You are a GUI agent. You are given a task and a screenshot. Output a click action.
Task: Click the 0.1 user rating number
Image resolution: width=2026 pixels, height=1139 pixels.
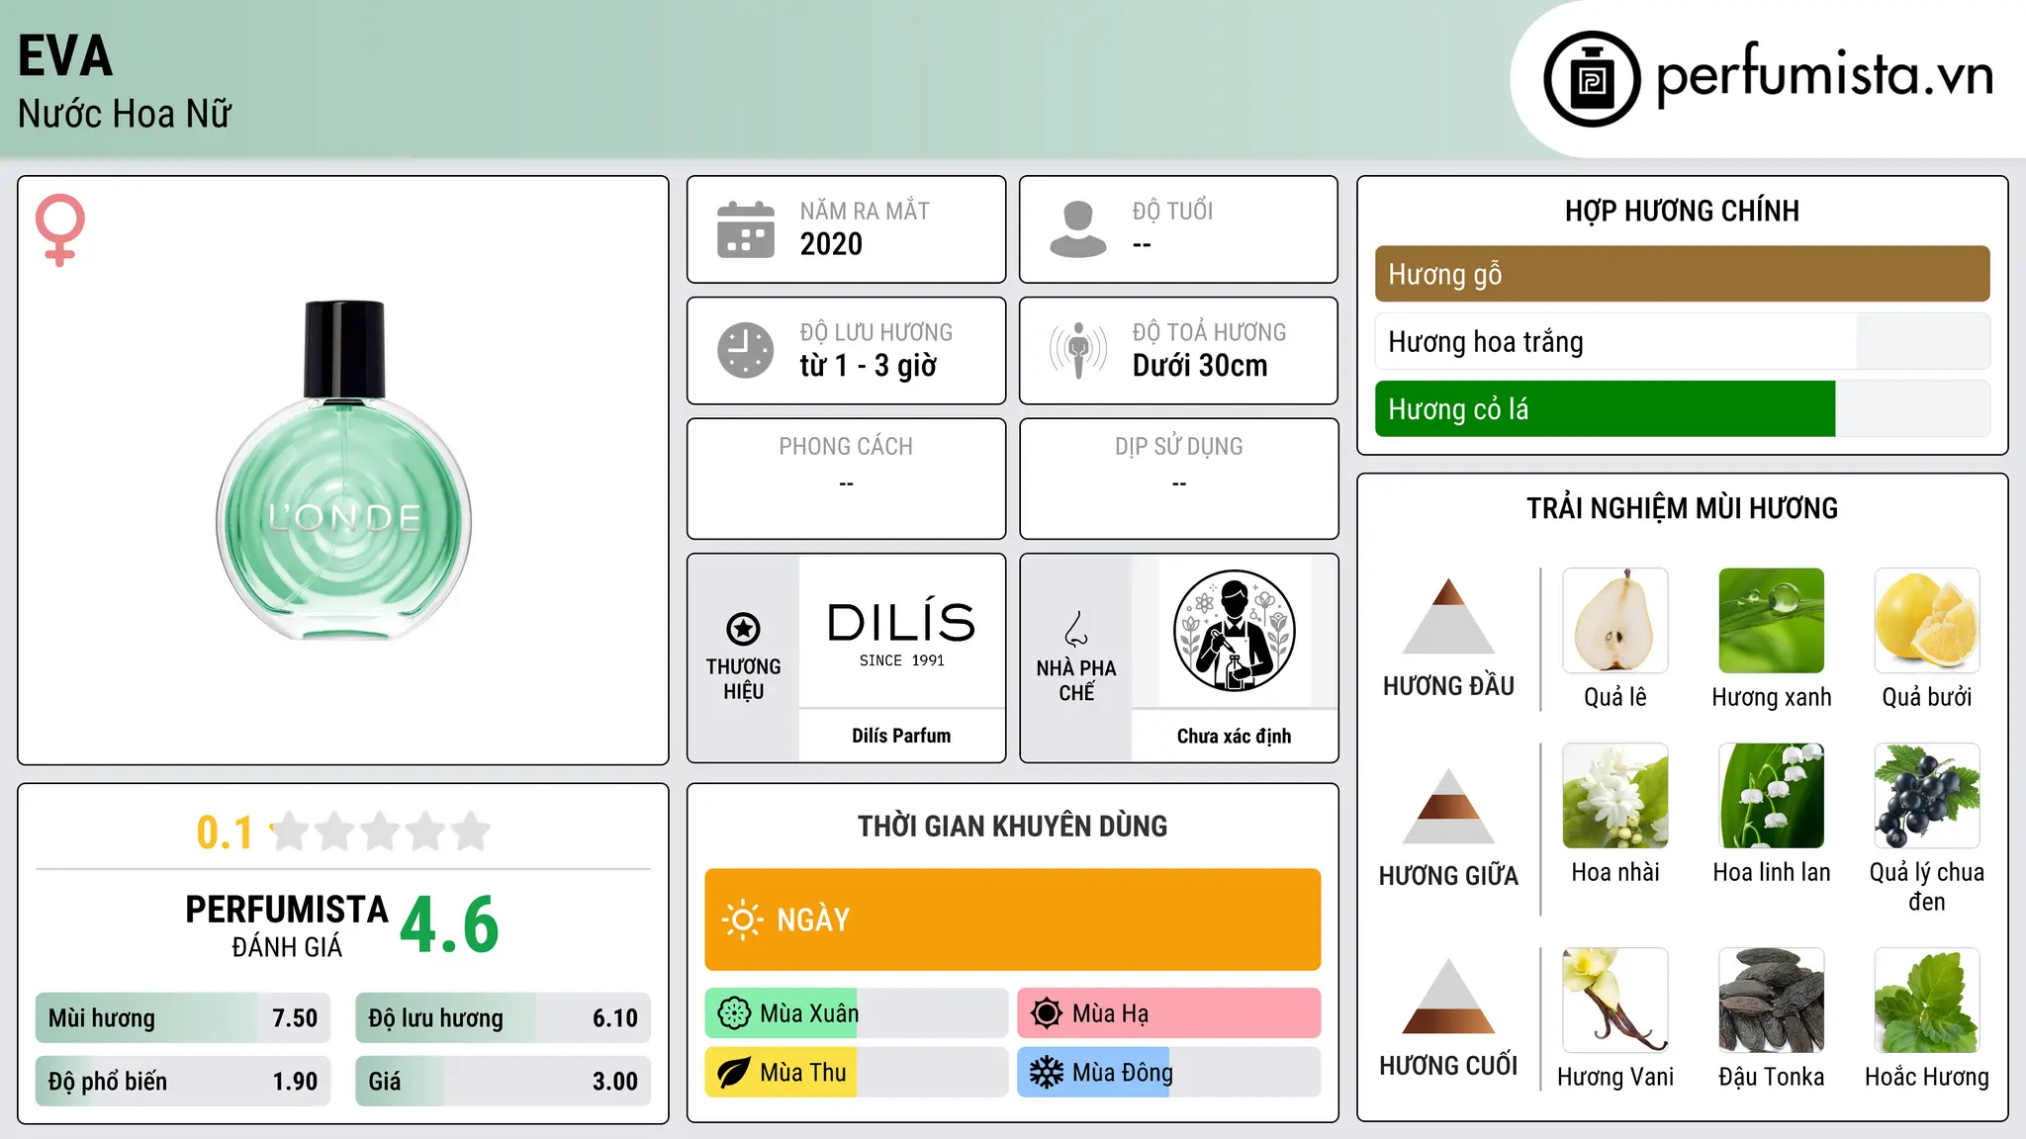[x=225, y=832]
